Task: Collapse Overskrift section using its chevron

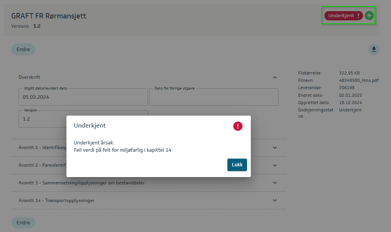Action: (275, 77)
